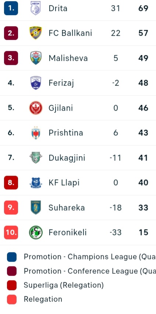156x314 pixels.
Task: Tap the green Feronikeli FCF logo
Action: [36, 232]
